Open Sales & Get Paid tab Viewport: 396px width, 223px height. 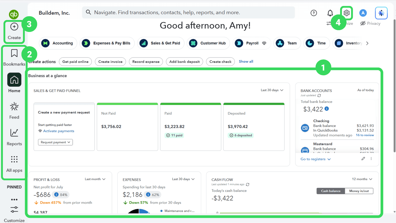[161, 43]
